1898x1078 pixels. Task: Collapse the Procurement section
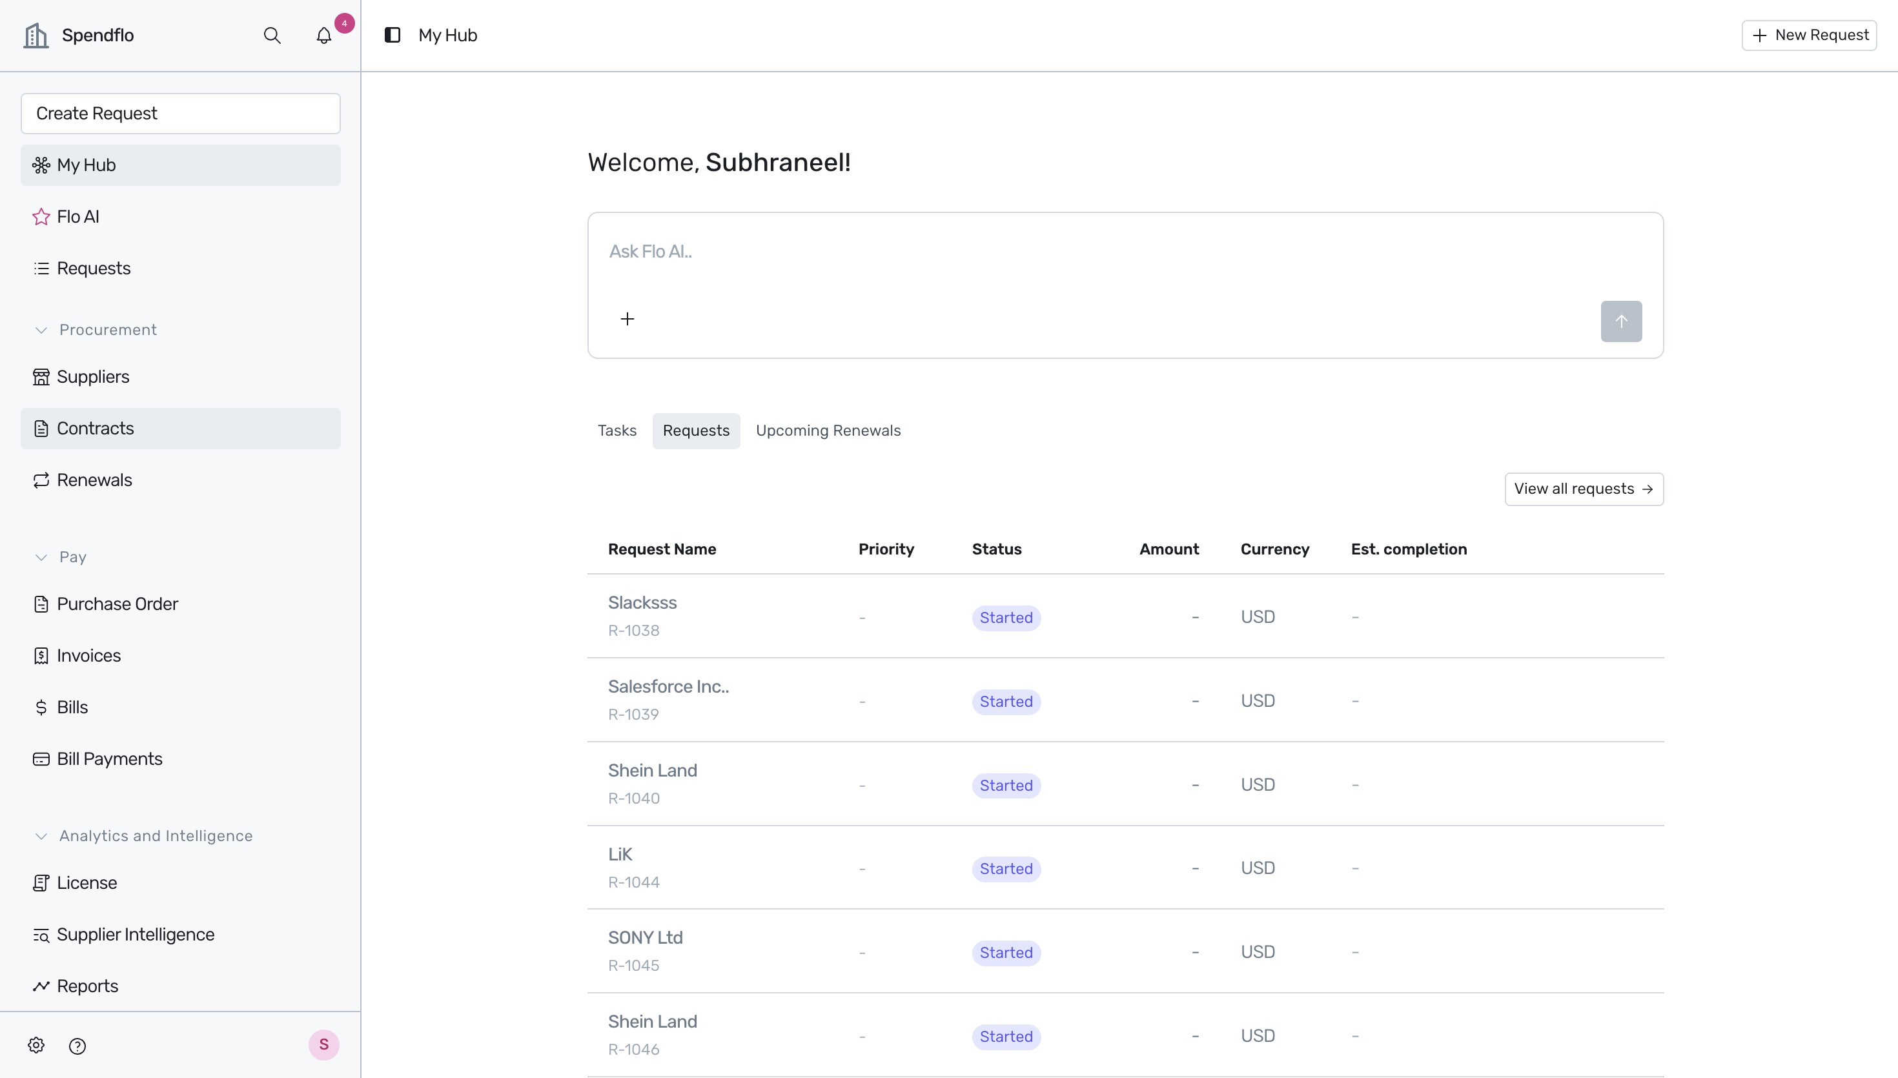pyautogui.click(x=41, y=331)
